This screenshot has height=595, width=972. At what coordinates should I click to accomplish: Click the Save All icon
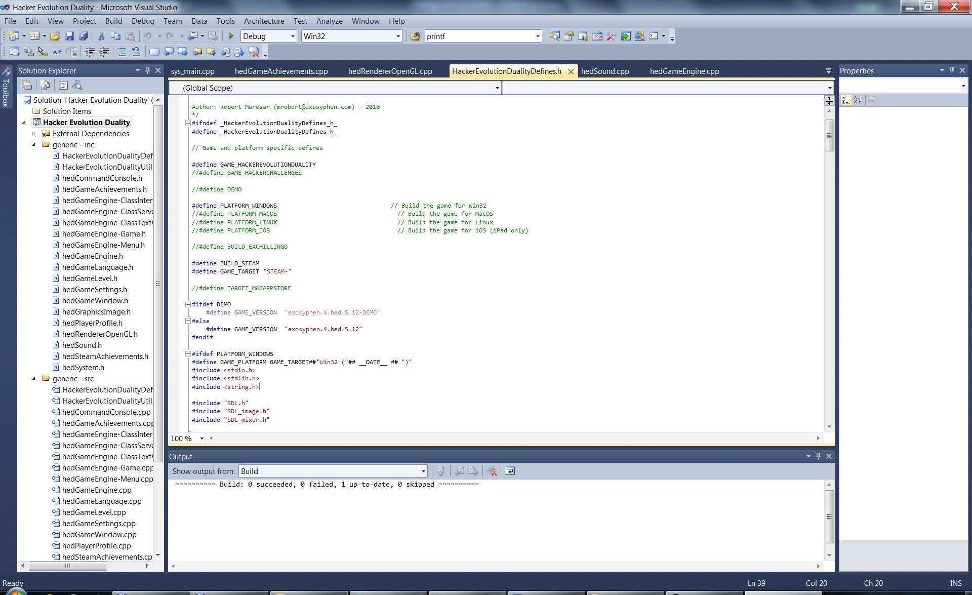click(85, 36)
